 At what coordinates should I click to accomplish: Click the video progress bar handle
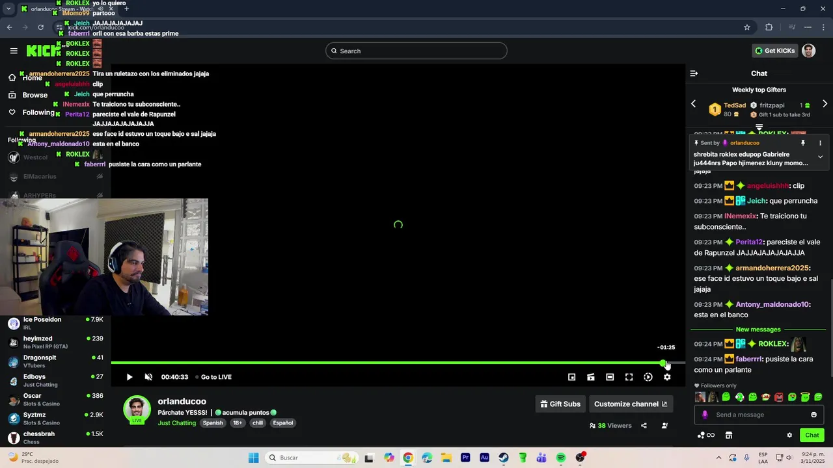click(663, 363)
